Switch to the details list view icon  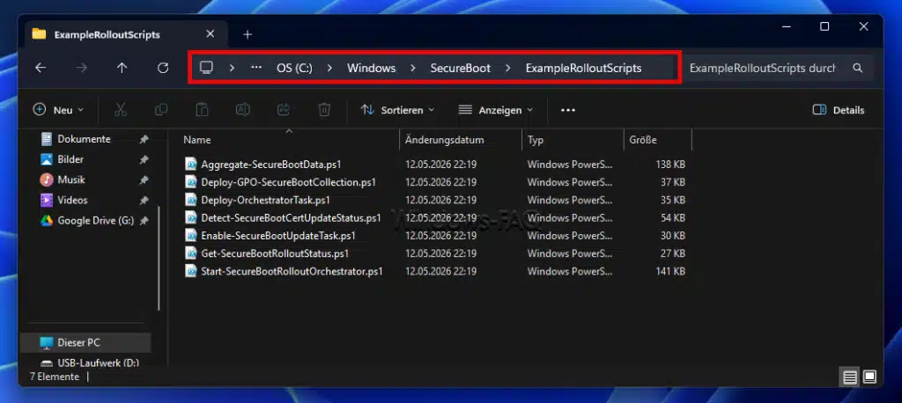click(850, 377)
